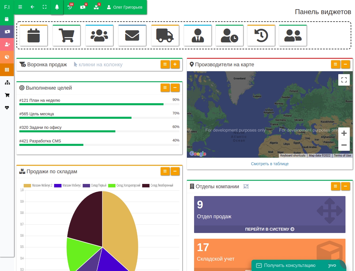This screenshot has width=355, height=271.
Task: Expand the Воронка продаж widget
Action: tap(175, 64)
